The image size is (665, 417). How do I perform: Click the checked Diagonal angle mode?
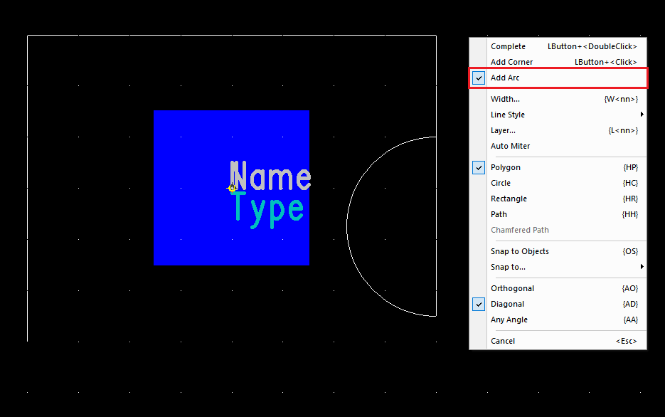507,304
